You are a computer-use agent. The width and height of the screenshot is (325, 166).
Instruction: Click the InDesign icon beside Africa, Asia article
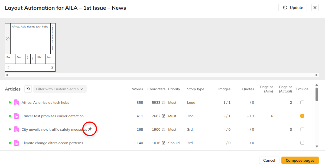coord(16,102)
